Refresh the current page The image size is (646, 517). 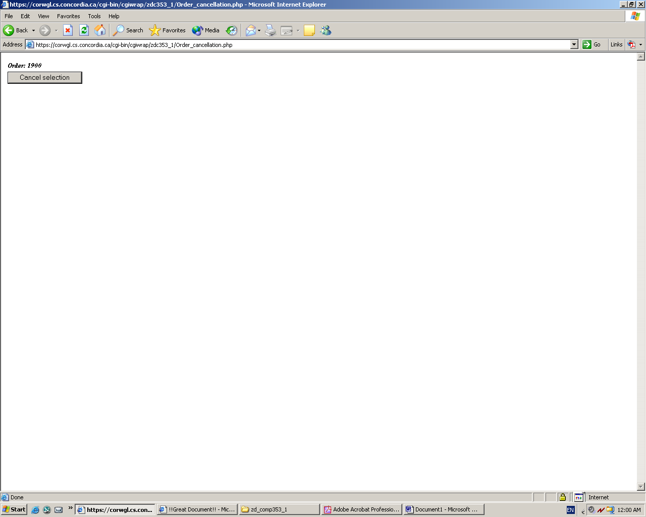pyautogui.click(x=84, y=30)
